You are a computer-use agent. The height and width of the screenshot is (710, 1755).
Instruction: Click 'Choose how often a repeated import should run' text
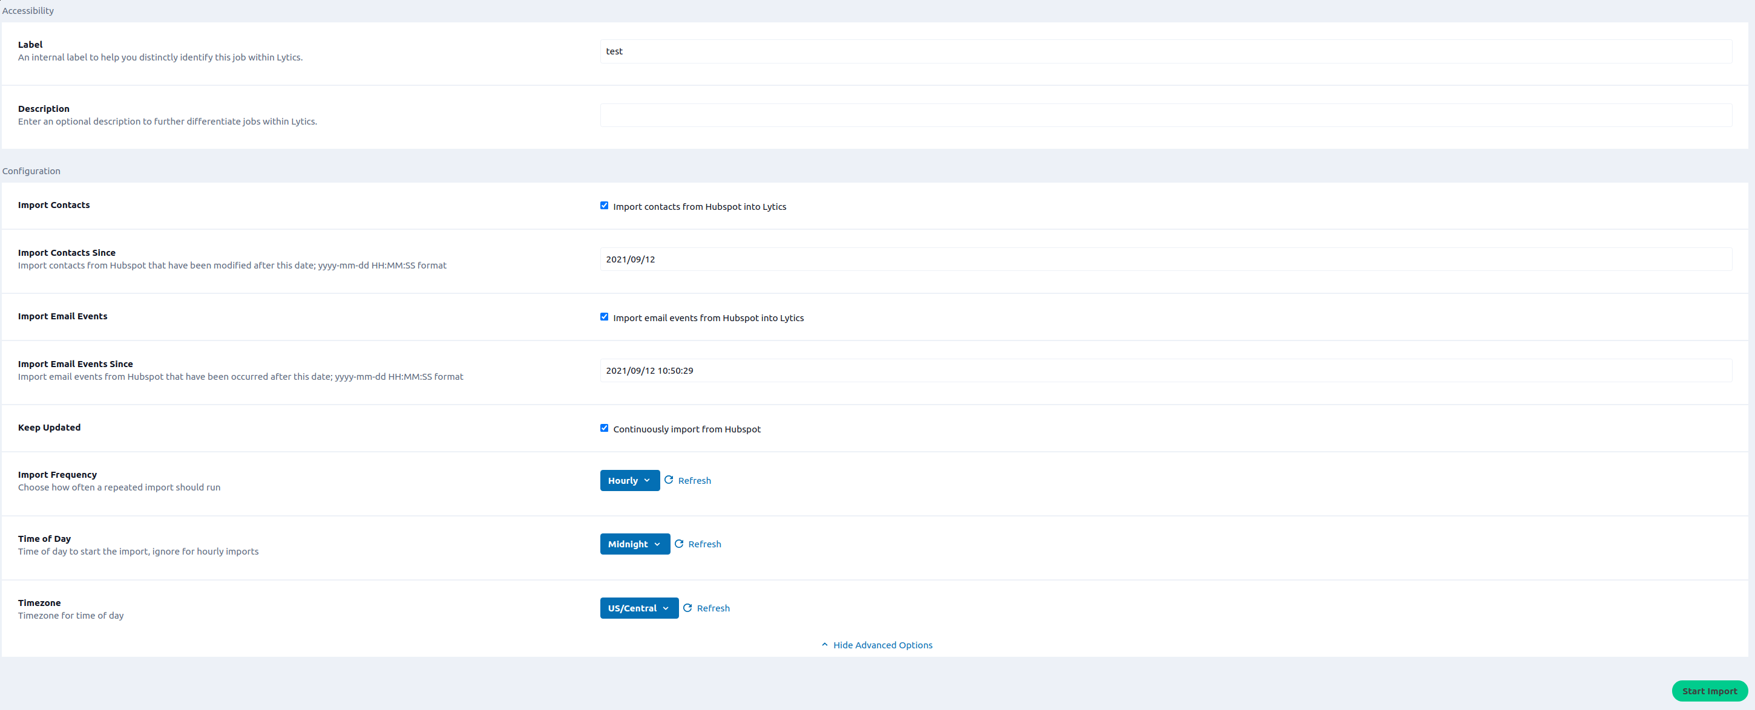119,487
